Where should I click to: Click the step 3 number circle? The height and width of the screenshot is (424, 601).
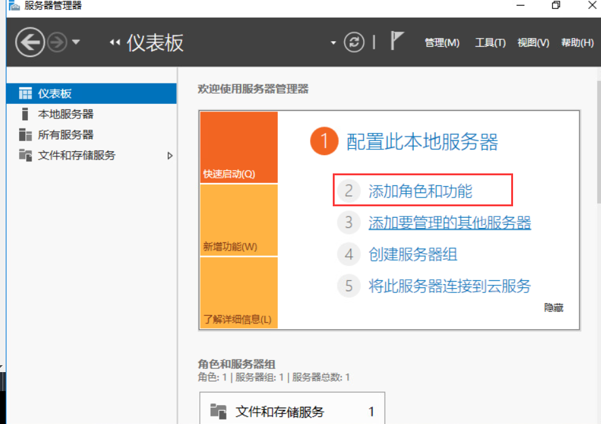tap(349, 222)
